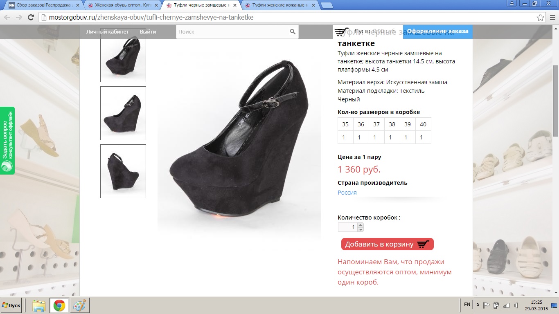The height and width of the screenshot is (314, 559).
Task: Open Chrome user profile icon in title bar
Action: click(x=512, y=3)
